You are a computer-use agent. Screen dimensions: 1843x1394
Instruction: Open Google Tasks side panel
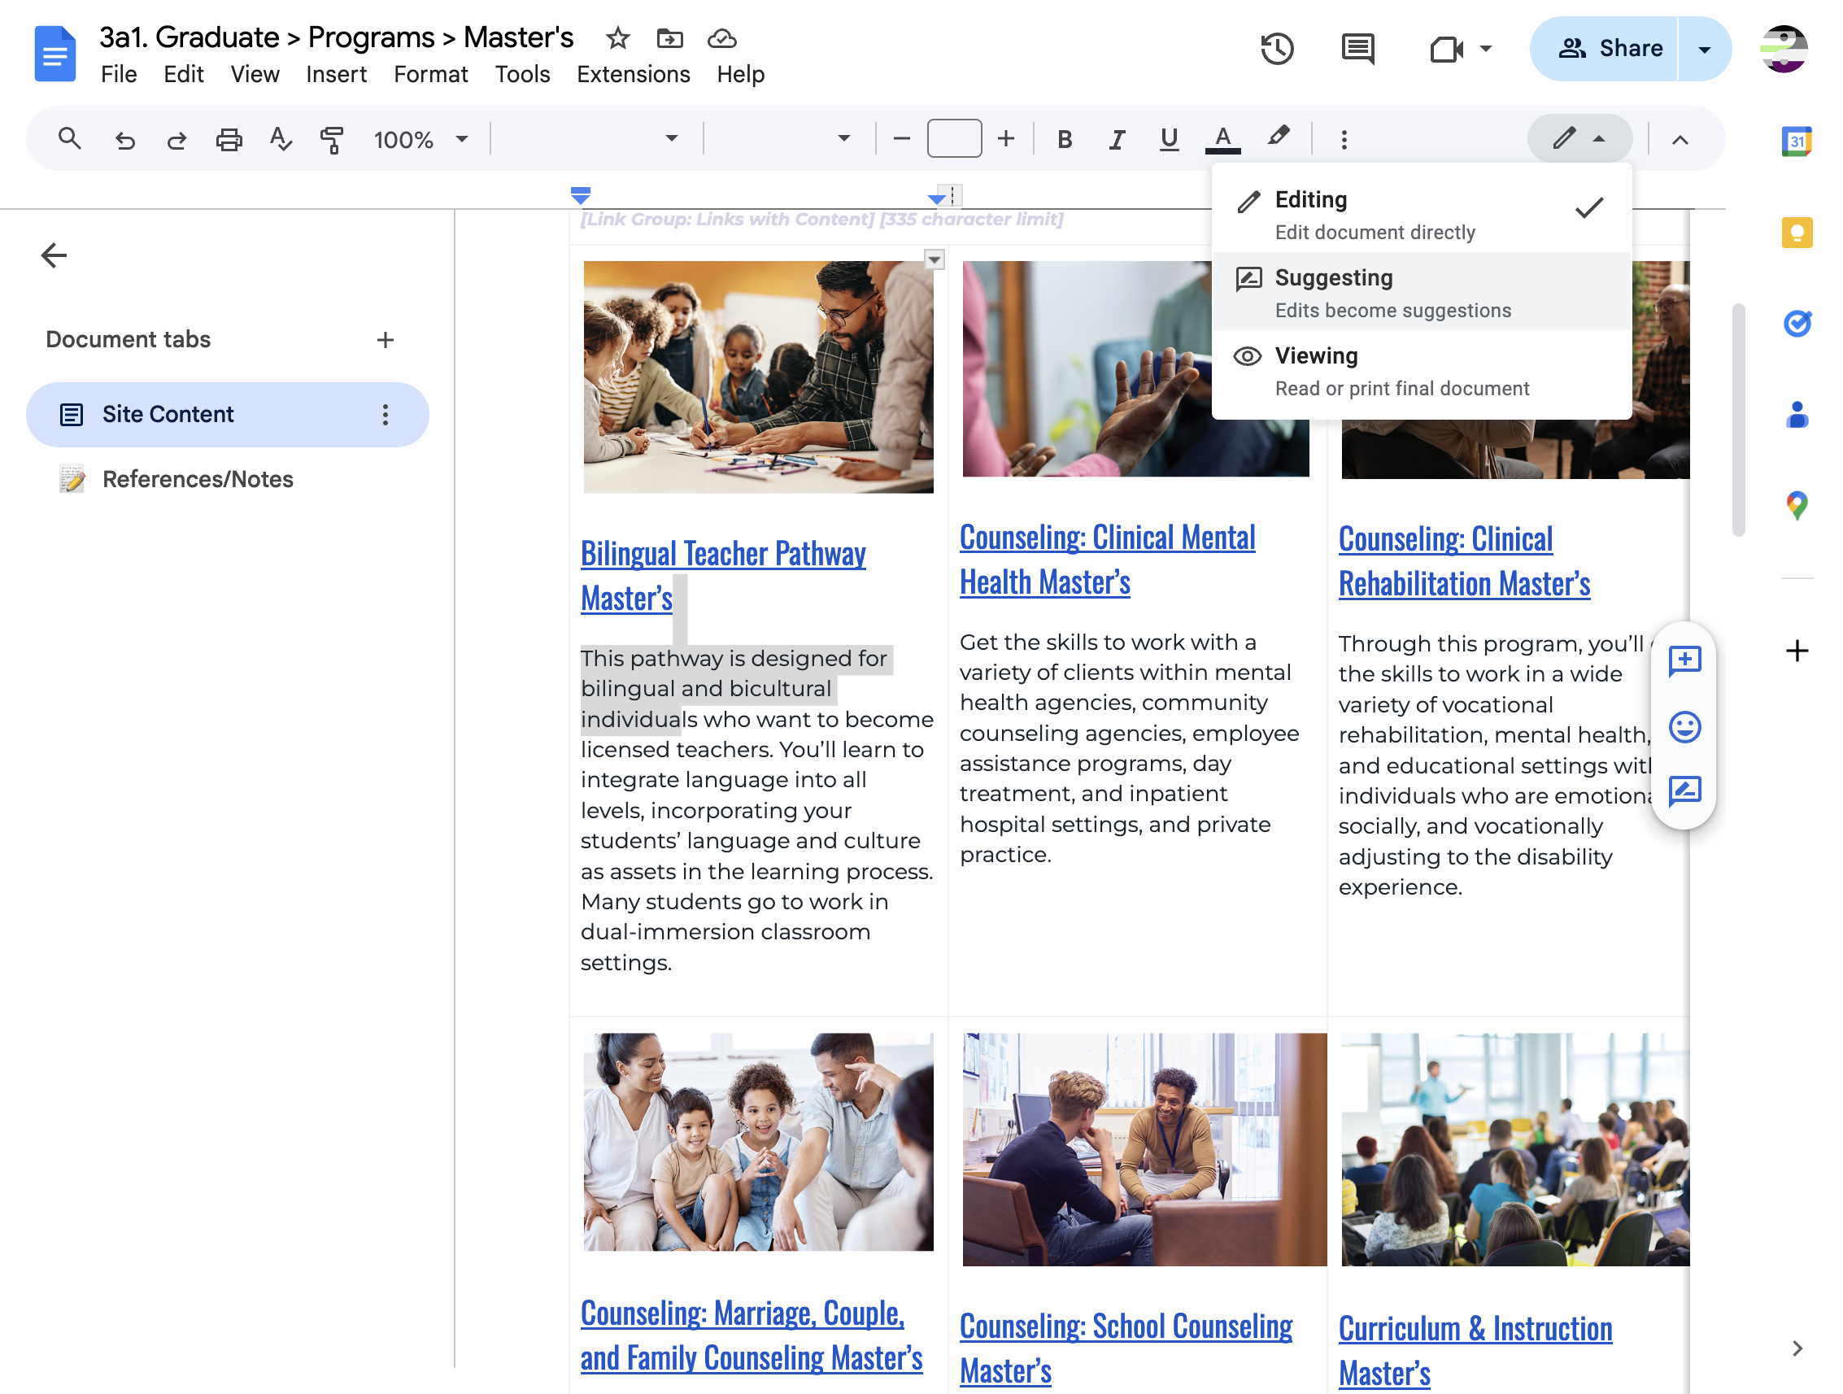tap(1797, 324)
